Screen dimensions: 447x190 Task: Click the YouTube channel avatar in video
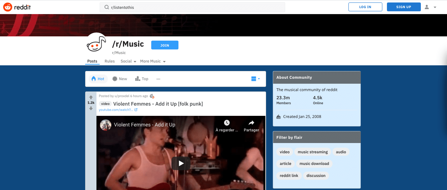coord(106,125)
